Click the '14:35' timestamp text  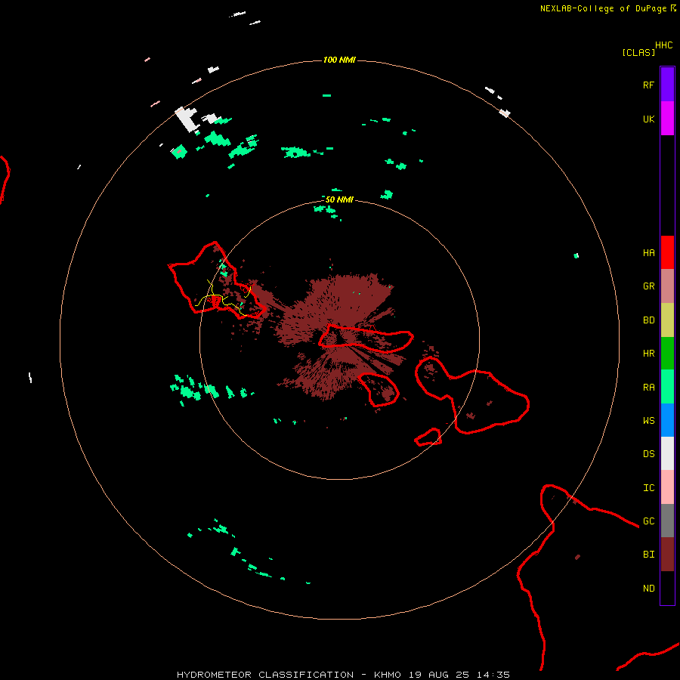[x=493, y=675]
